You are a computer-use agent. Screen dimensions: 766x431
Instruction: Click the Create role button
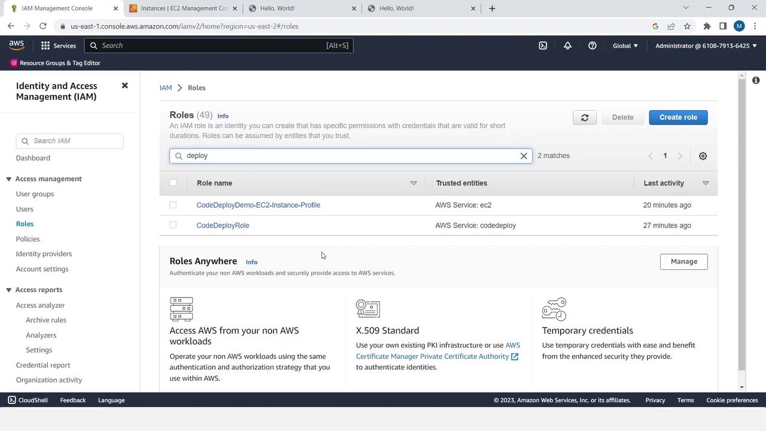pos(678,117)
